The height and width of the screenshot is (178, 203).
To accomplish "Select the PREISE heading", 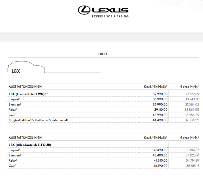I will coord(103,54).
